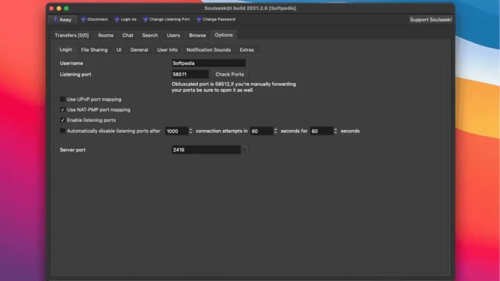
Task: Open the File Sharing sub-tab
Action: coord(94,49)
